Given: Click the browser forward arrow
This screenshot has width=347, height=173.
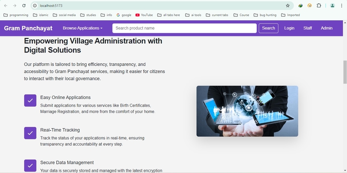Looking at the screenshot, I should coord(15,6).
